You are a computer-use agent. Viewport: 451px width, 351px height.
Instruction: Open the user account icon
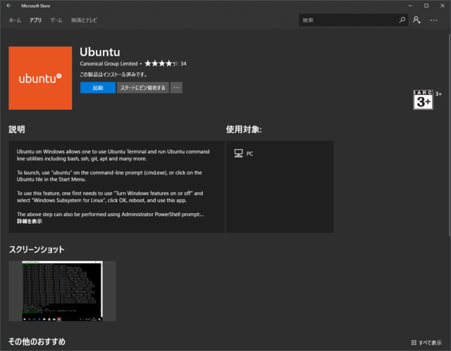click(416, 20)
